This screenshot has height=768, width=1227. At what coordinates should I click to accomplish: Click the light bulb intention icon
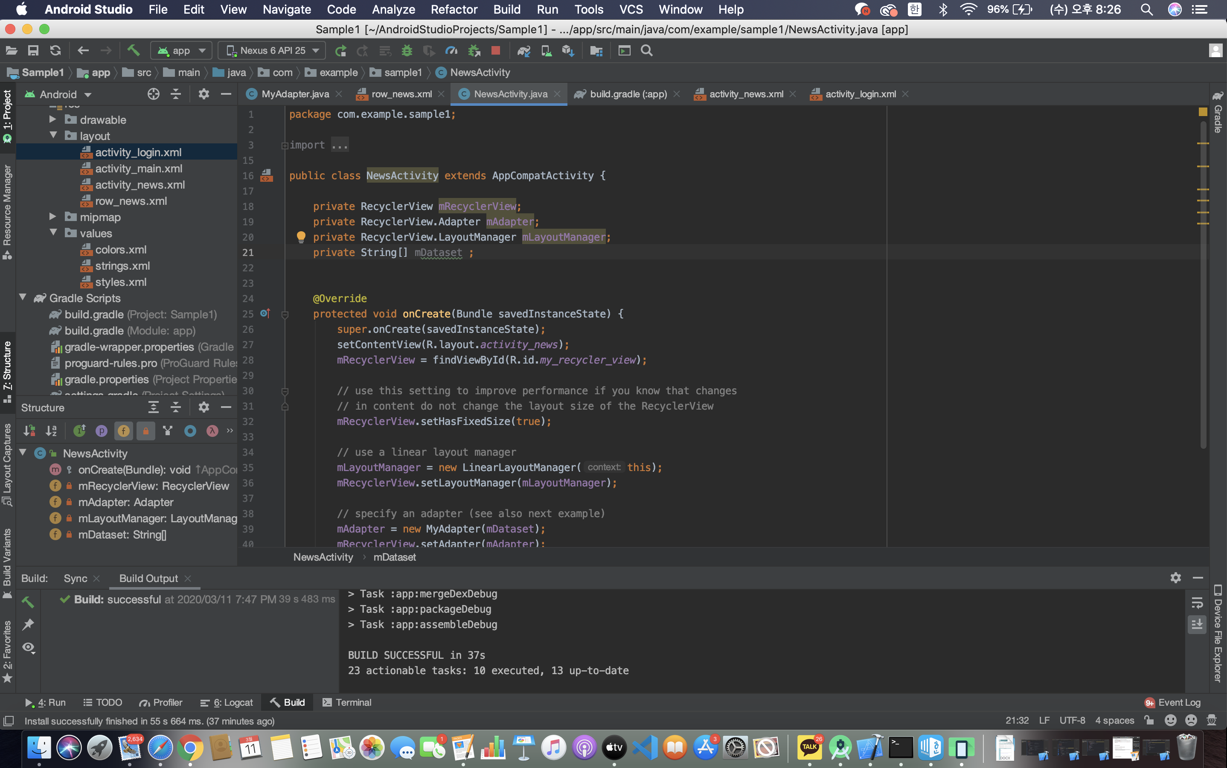(301, 237)
